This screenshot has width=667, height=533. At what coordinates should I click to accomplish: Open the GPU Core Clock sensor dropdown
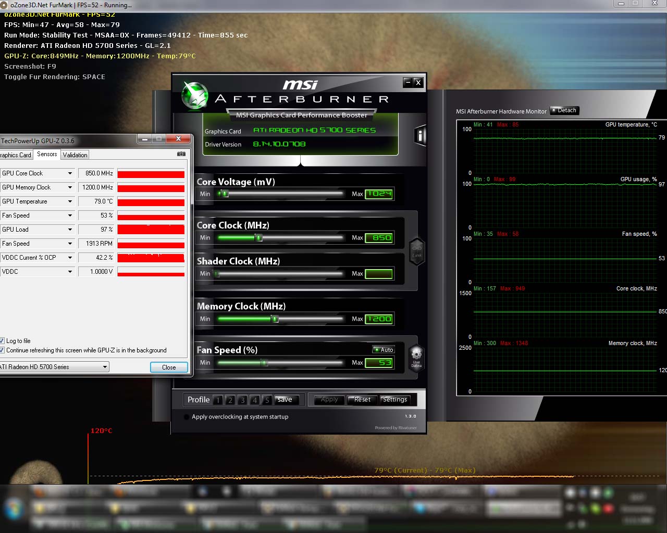point(70,173)
